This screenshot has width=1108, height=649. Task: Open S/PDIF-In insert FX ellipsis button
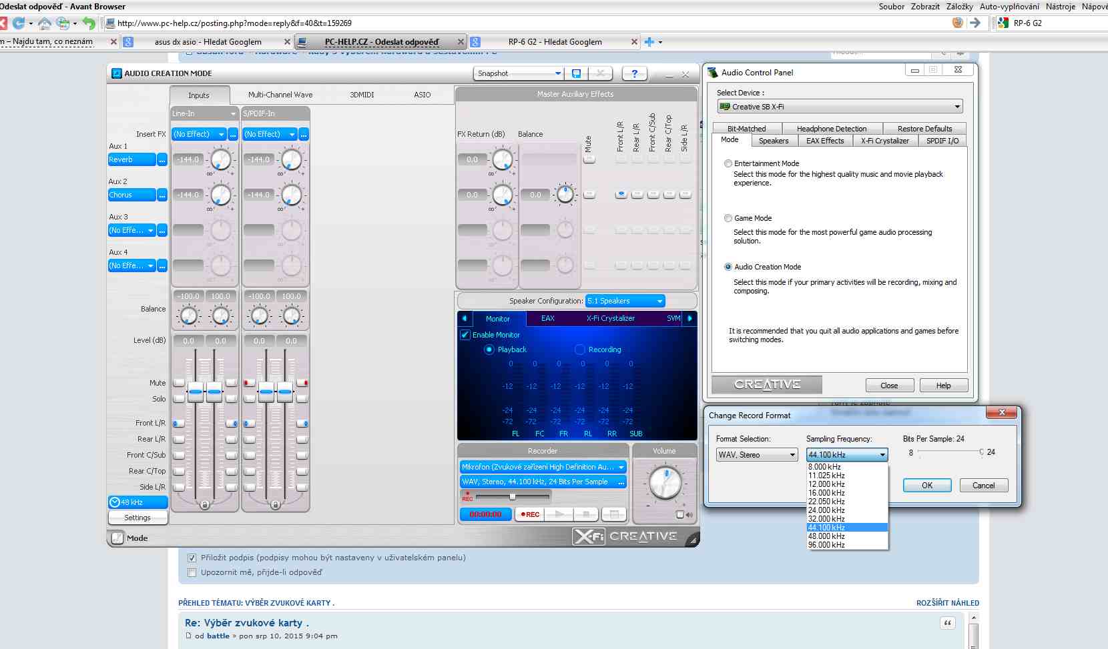(304, 135)
